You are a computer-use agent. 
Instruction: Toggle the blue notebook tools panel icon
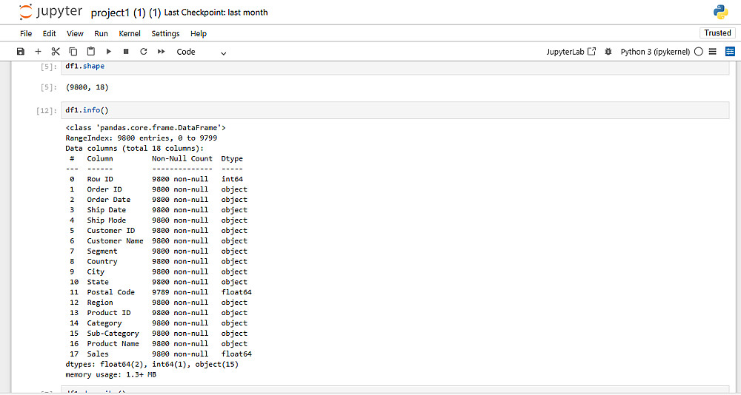(x=730, y=52)
